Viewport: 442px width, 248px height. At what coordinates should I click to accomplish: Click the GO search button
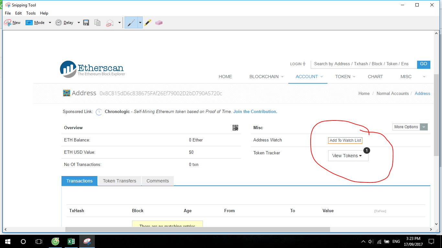click(x=424, y=64)
